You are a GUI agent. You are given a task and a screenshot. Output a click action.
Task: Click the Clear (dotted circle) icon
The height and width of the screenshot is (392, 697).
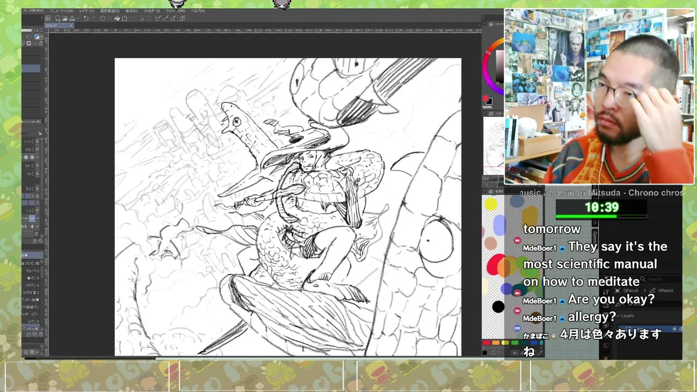pos(102,19)
